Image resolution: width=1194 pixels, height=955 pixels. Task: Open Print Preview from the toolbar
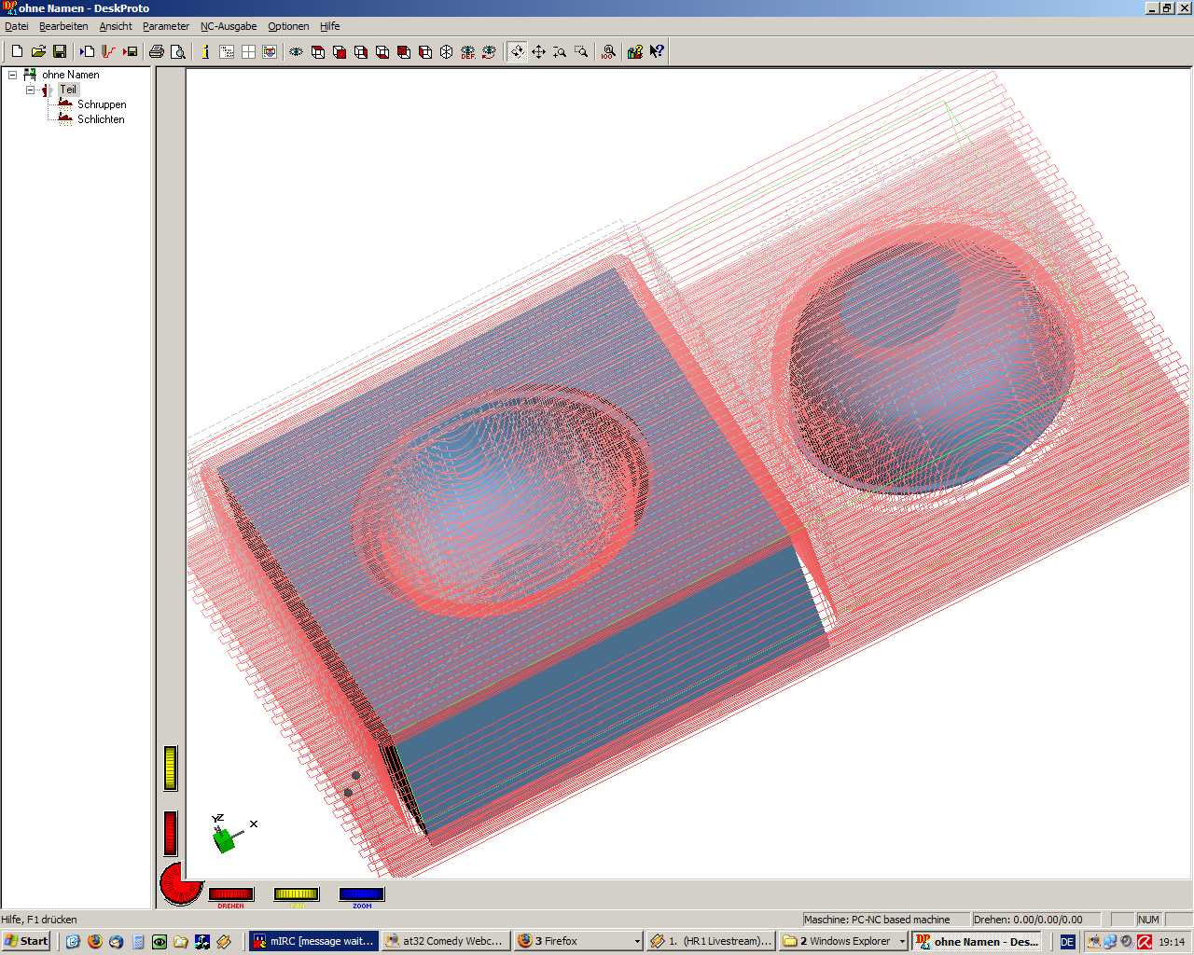[x=178, y=52]
